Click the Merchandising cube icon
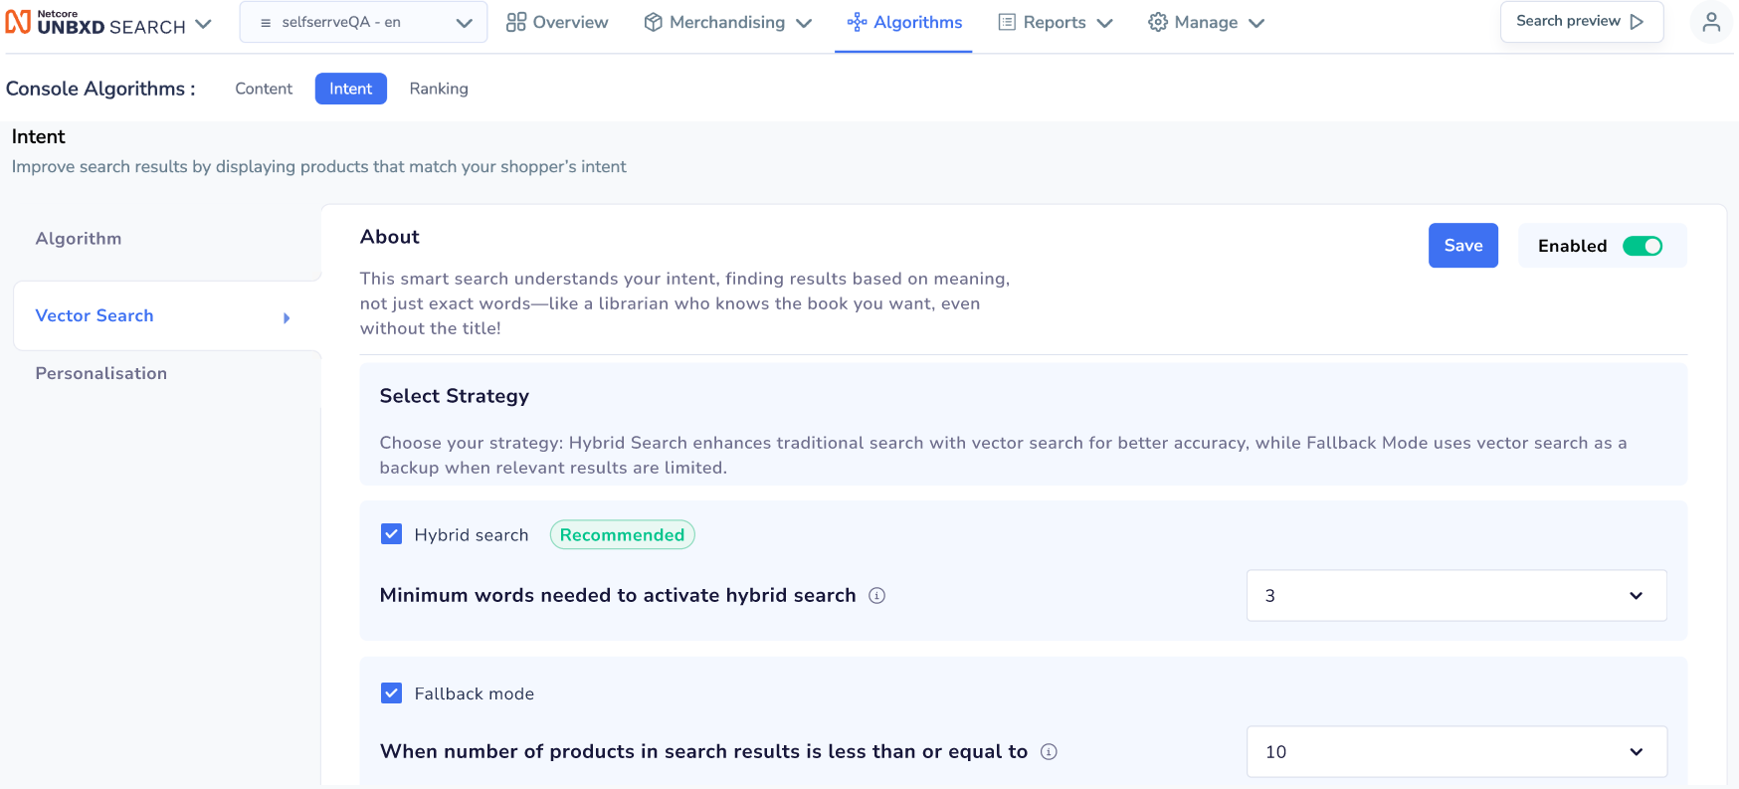 (653, 22)
